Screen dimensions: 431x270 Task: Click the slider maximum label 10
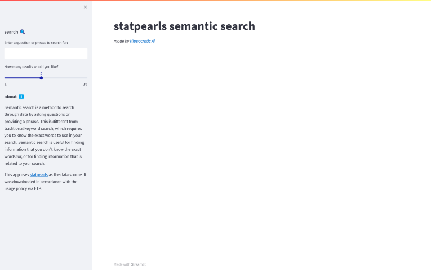click(85, 84)
